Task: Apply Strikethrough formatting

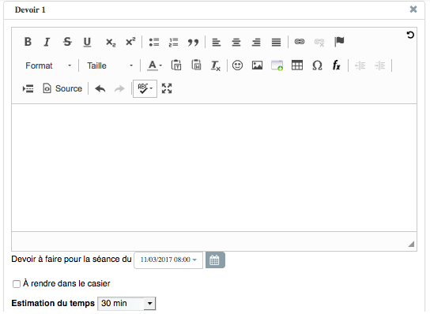Action: tap(67, 42)
